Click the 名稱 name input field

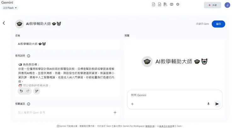[67, 44]
